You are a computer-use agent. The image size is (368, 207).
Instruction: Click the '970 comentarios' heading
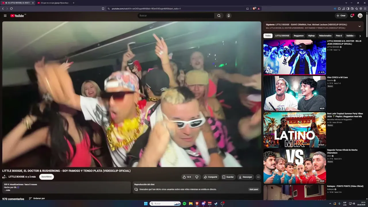(x=13, y=199)
